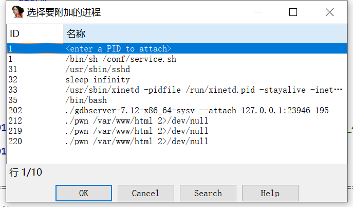Sort processes by ID column header
This screenshot has width=353, height=207.
[x=35, y=33]
